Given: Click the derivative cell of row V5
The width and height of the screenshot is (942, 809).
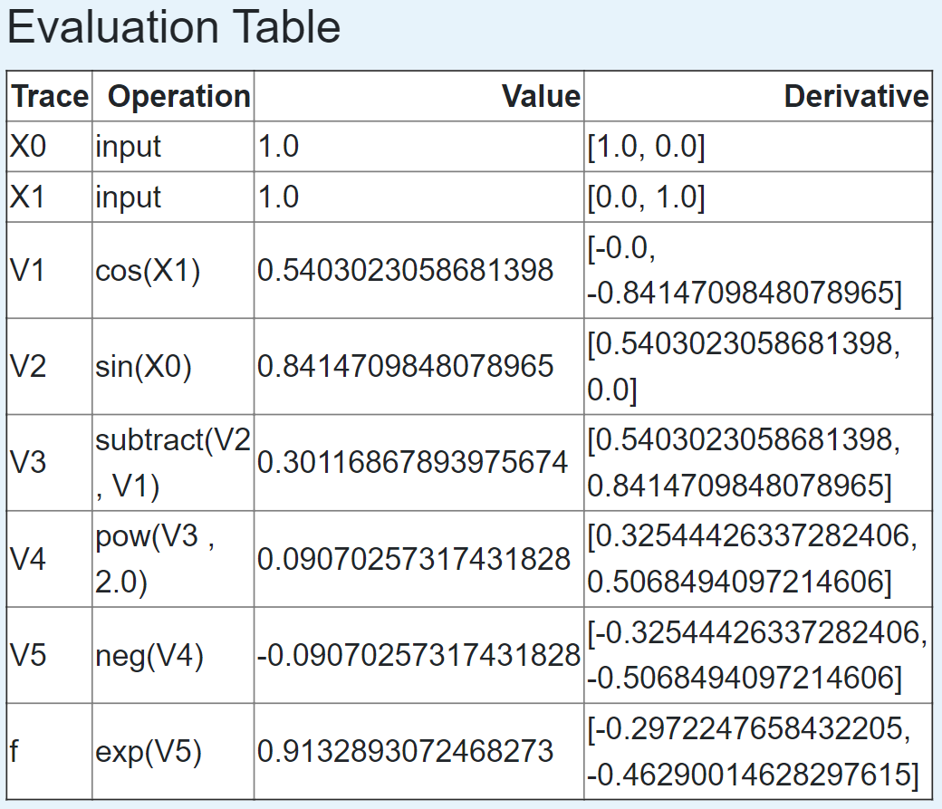Looking at the screenshot, I should pos(758,655).
